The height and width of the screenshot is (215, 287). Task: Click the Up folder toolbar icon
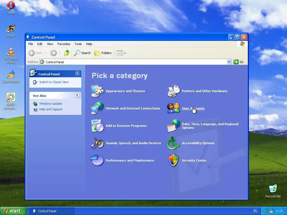coord(67,53)
